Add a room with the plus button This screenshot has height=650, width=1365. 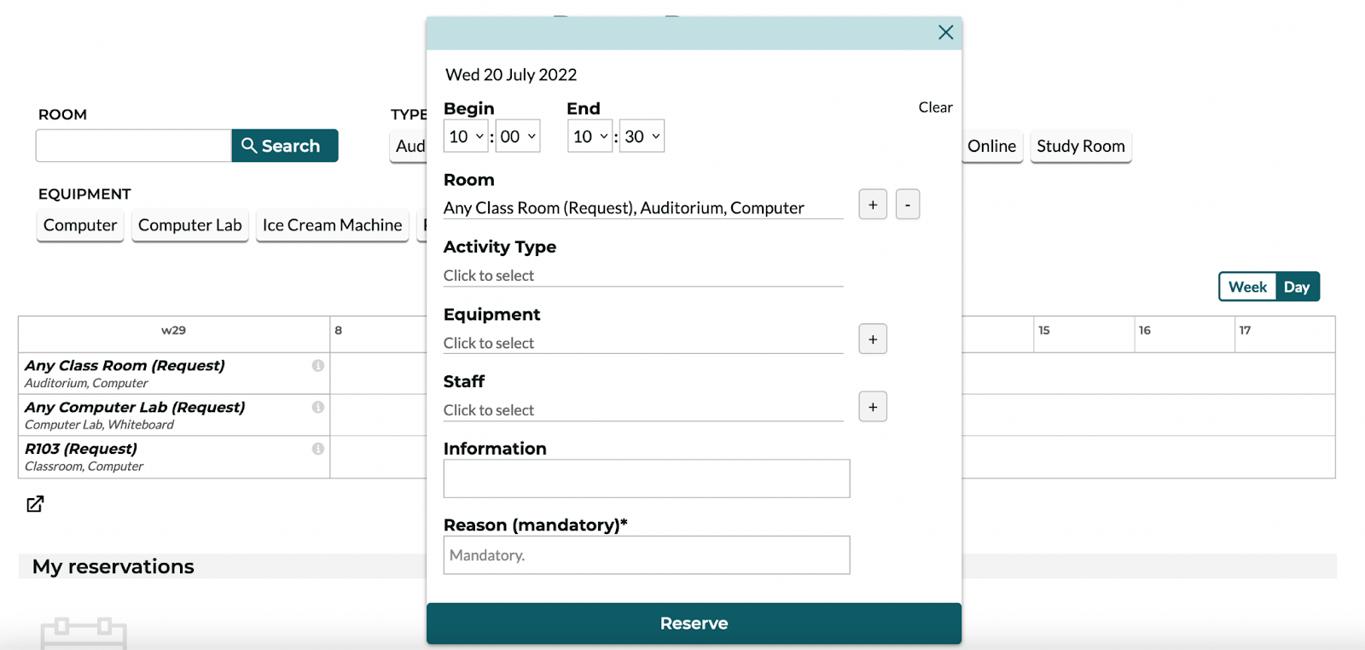coord(873,205)
